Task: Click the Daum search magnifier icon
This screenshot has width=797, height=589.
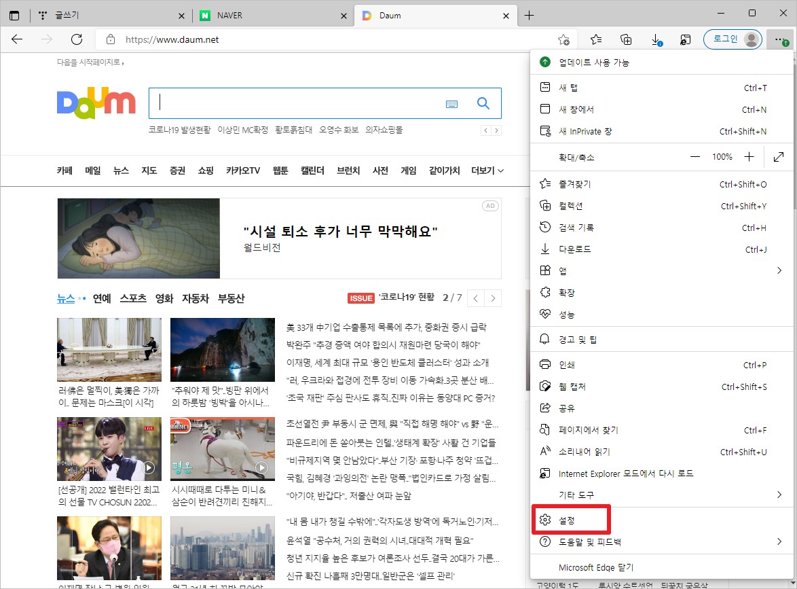Action: click(x=483, y=103)
